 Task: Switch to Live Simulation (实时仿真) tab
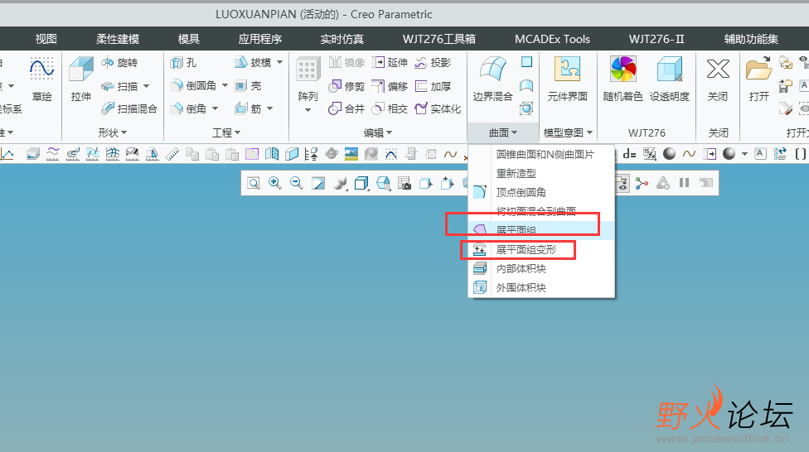342,39
